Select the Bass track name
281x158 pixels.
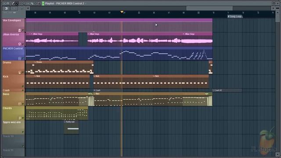[x=6, y=94]
